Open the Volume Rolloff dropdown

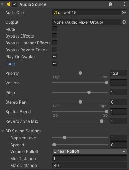[x=90, y=151]
